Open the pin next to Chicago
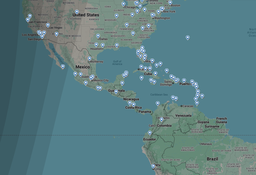The height and width of the screenshot is (175, 256). [x=123, y=4]
